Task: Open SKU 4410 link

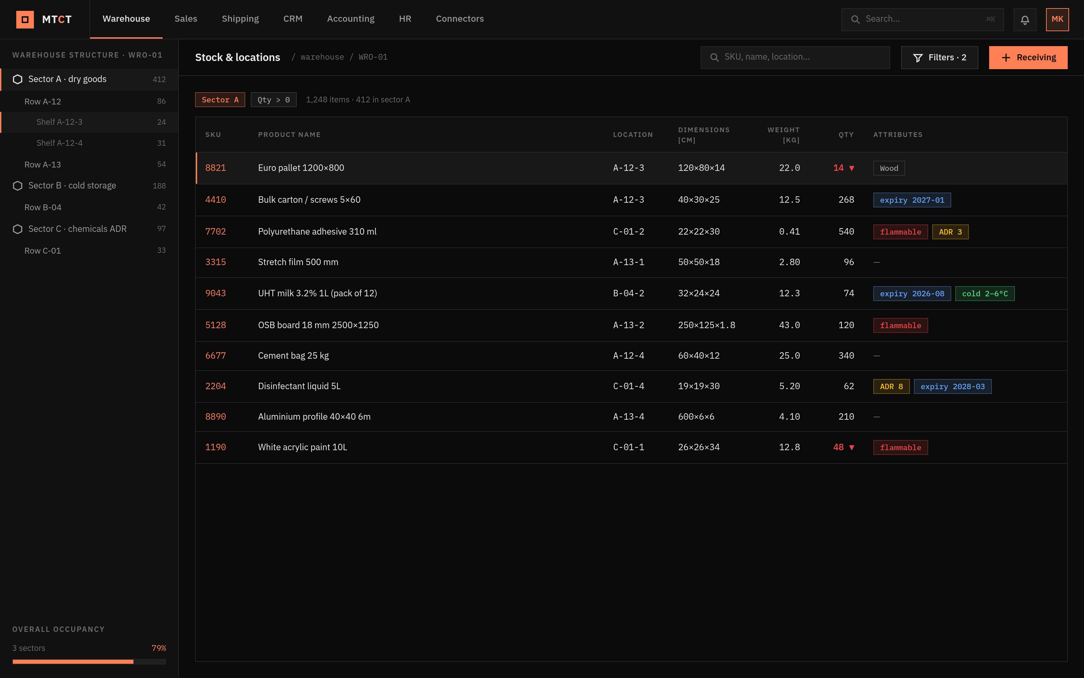Action: pos(215,200)
